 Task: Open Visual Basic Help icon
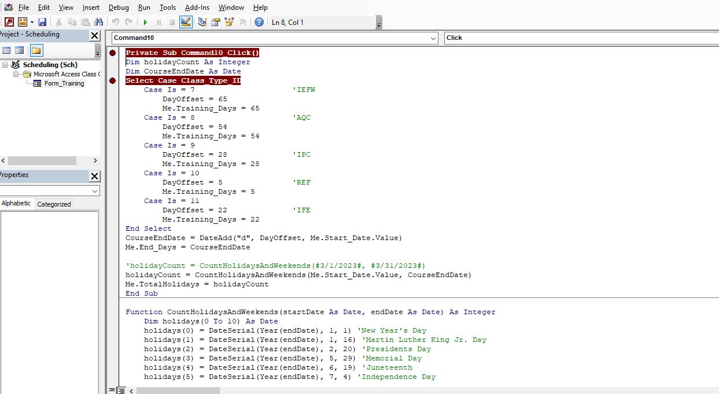pyautogui.click(x=259, y=22)
